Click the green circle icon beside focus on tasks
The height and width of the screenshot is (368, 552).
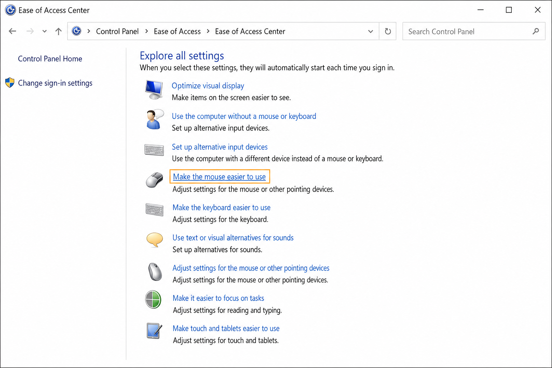point(153,300)
